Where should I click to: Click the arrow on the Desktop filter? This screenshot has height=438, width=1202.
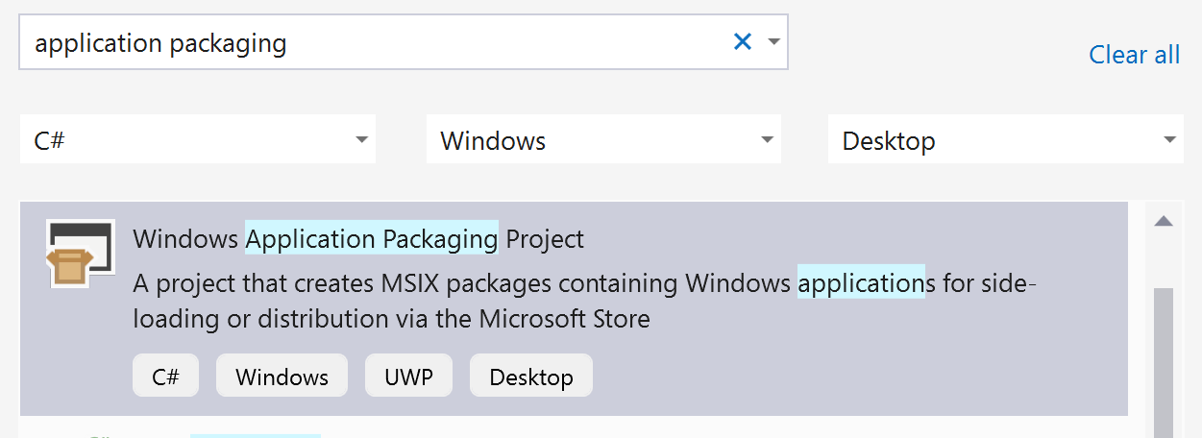(x=1169, y=140)
